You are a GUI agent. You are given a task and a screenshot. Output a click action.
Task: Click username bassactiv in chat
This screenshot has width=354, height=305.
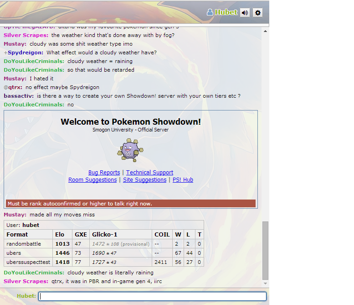19,96
